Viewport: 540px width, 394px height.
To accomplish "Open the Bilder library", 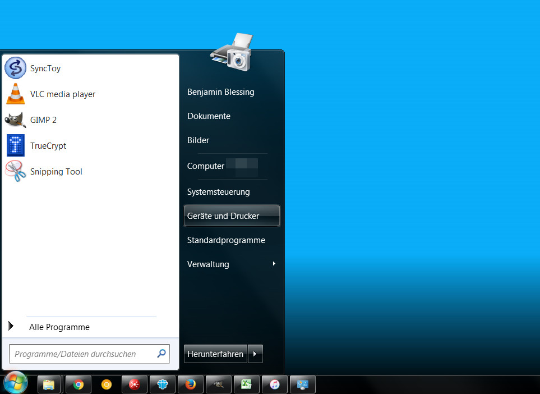I will click(x=198, y=140).
